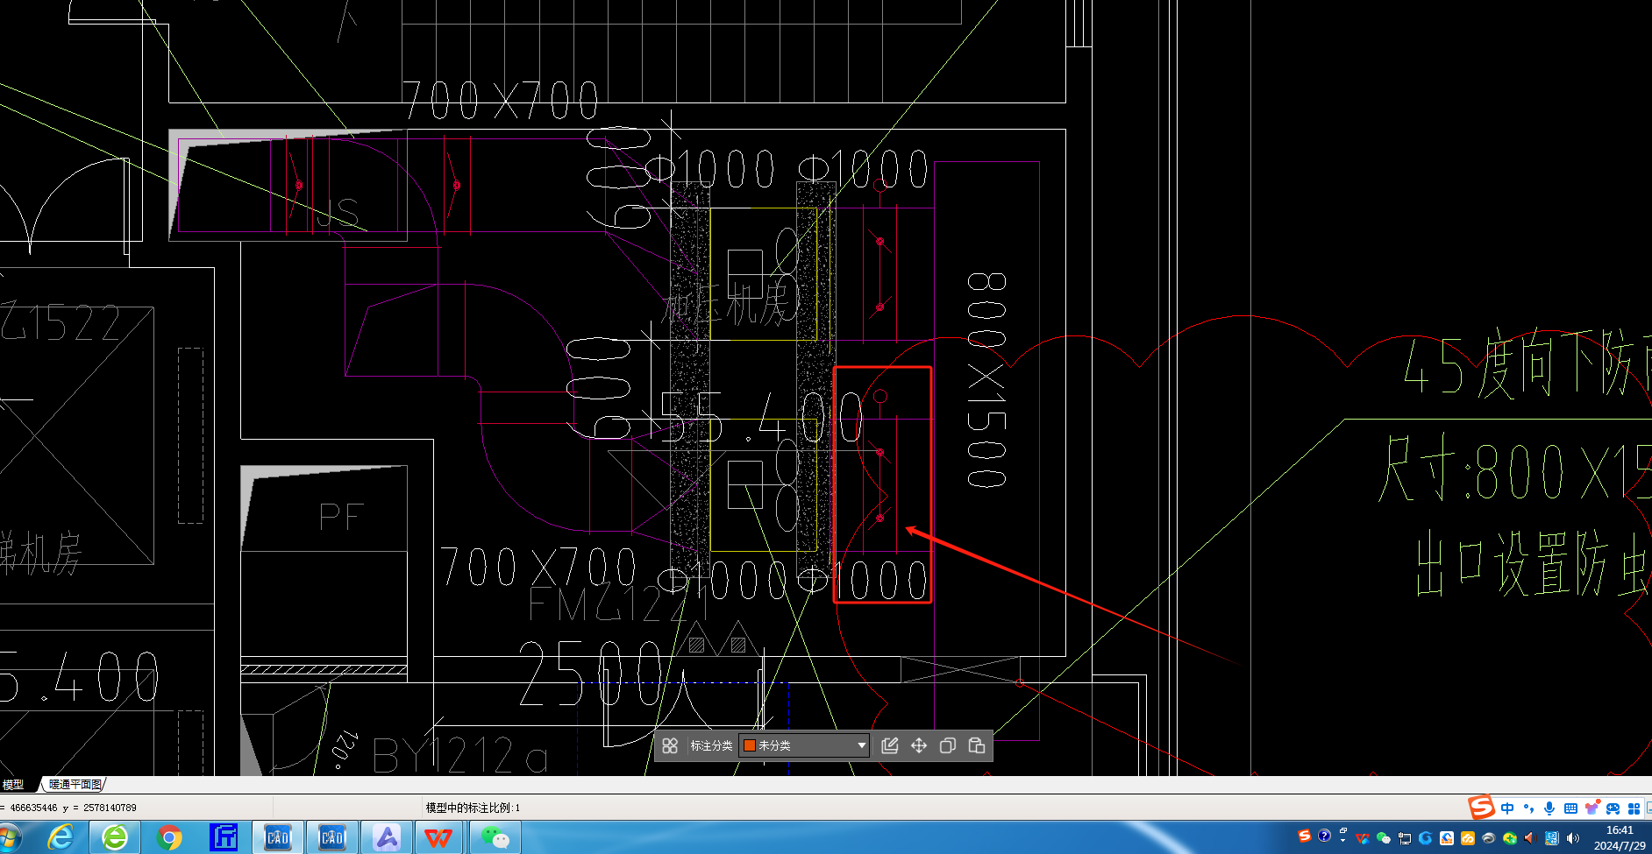Click the copy annotation icon
The image size is (1652, 854).
point(948,745)
